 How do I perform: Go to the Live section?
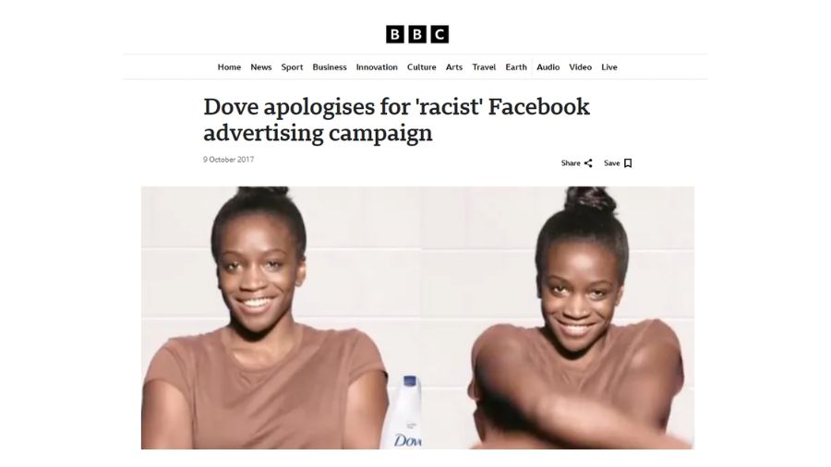(x=609, y=67)
